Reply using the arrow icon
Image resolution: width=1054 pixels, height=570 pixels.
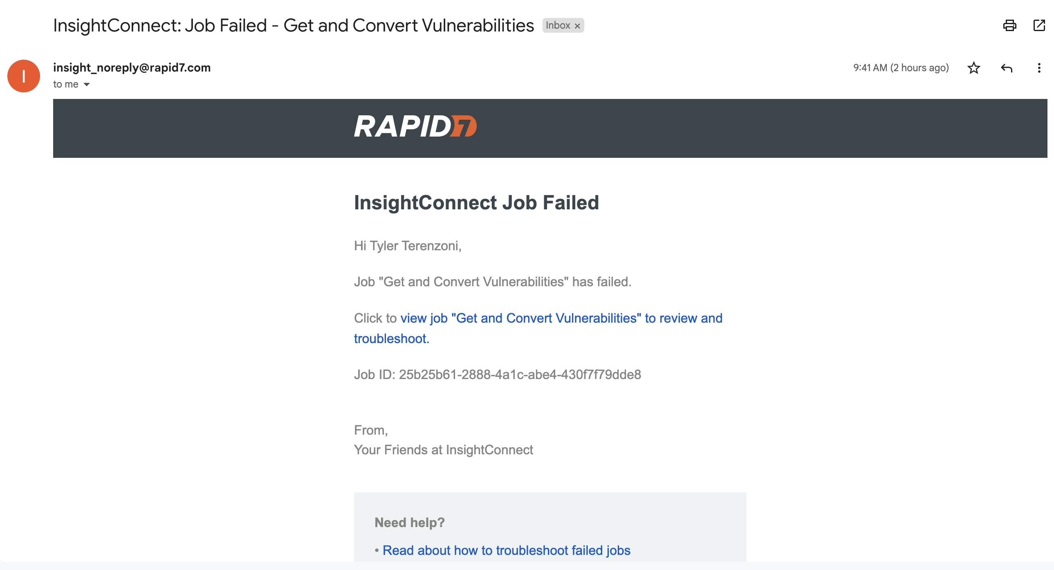1007,68
